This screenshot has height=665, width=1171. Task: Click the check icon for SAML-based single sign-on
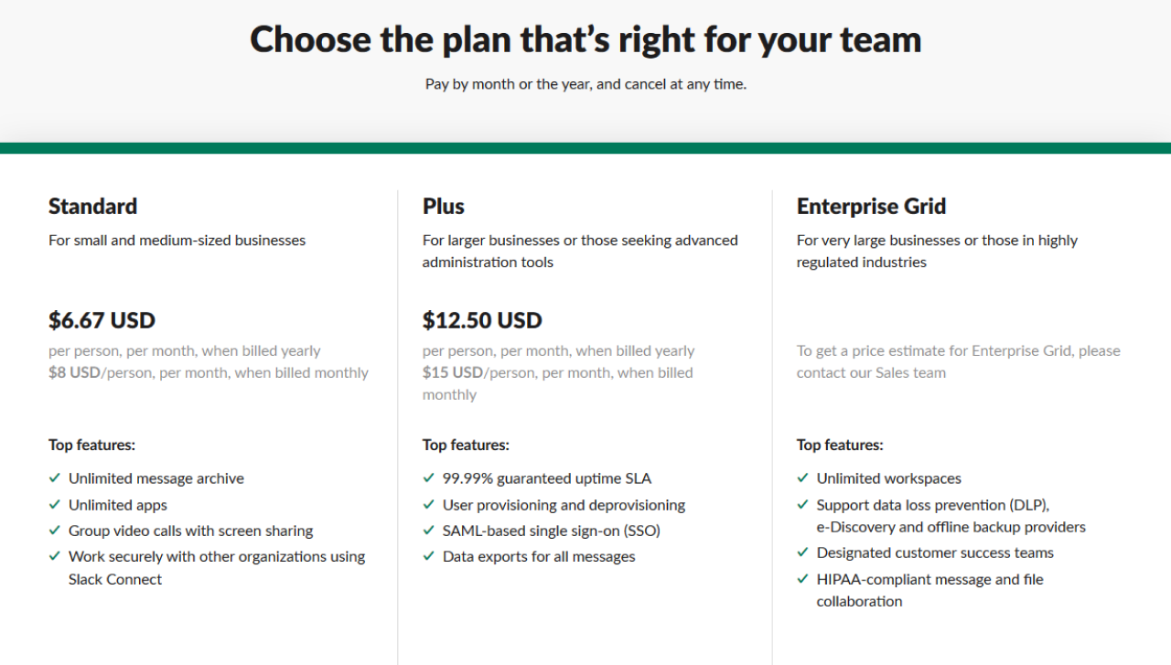429,531
